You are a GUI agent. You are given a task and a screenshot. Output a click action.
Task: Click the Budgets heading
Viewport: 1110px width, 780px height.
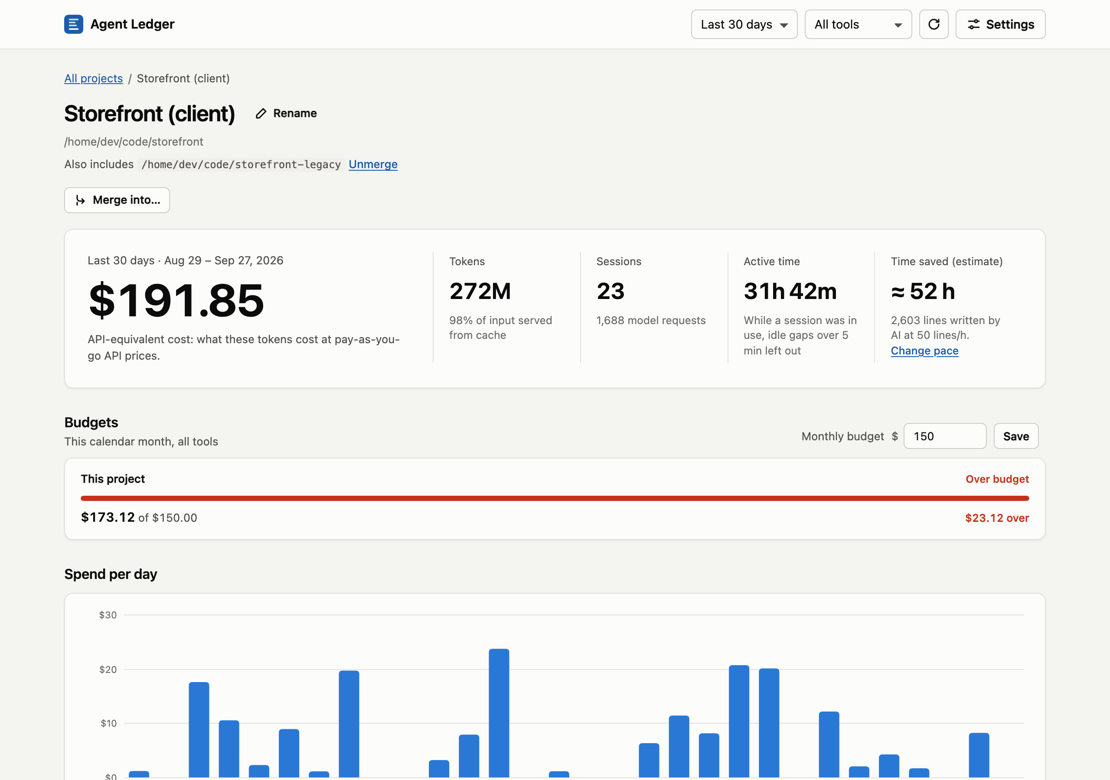91,422
